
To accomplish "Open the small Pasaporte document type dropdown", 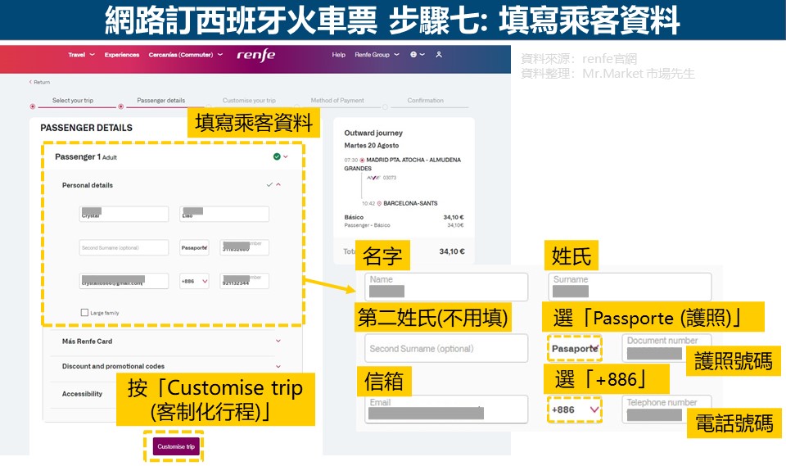I will pos(194,247).
